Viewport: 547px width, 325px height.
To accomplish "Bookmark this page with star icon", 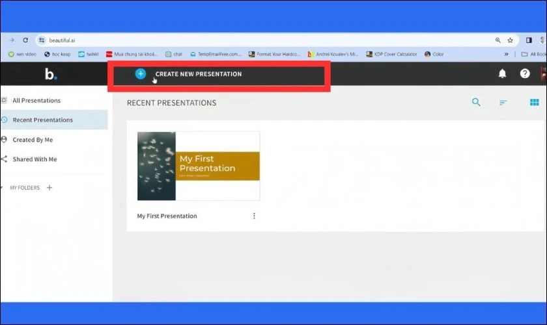I will coord(510,40).
